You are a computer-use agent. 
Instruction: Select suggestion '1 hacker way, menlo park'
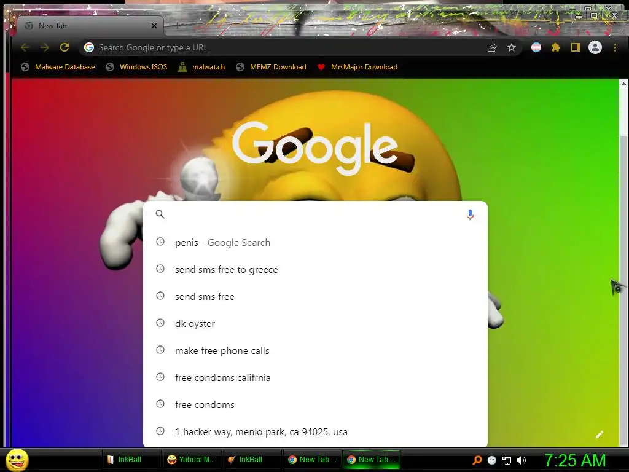(315, 431)
